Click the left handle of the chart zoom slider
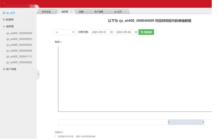This screenshot has width=218, height=139. (168, 122)
